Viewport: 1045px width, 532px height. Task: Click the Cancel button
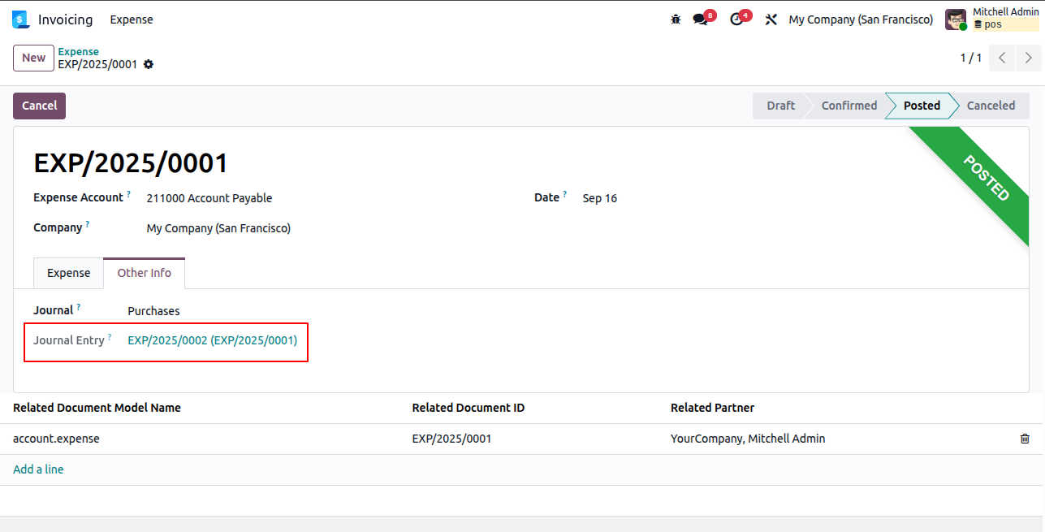pyautogui.click(x=39, y=106)
